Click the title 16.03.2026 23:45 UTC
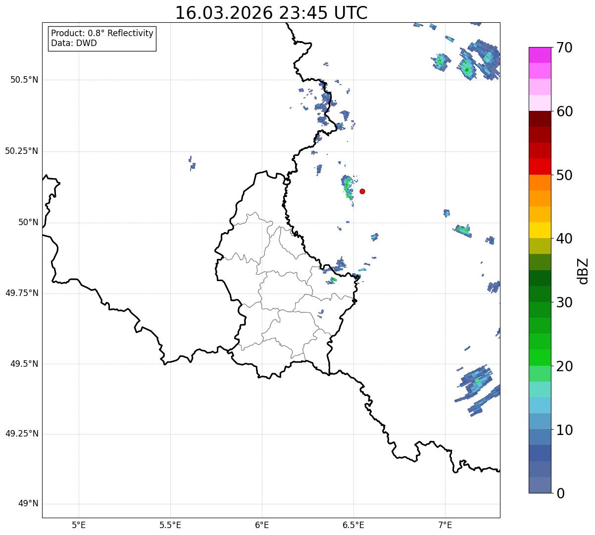This screenshot has height=535, width=595. 271,13
